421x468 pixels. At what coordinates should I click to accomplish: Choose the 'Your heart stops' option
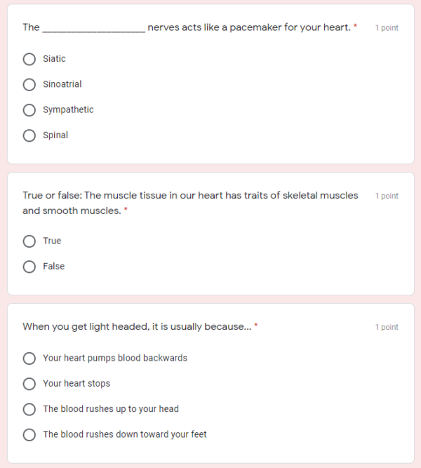(29, 384)
